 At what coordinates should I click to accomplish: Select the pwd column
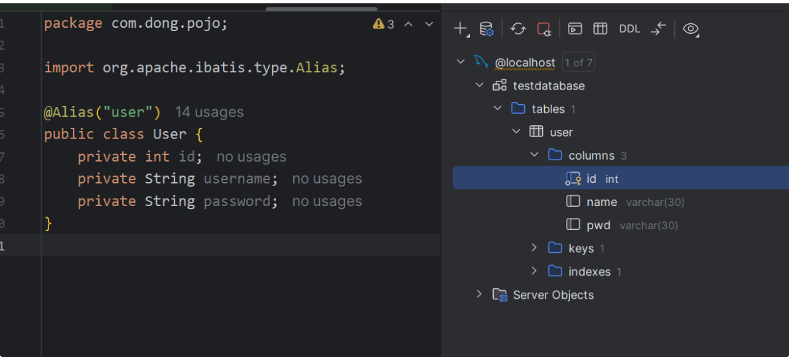(598, 225)
